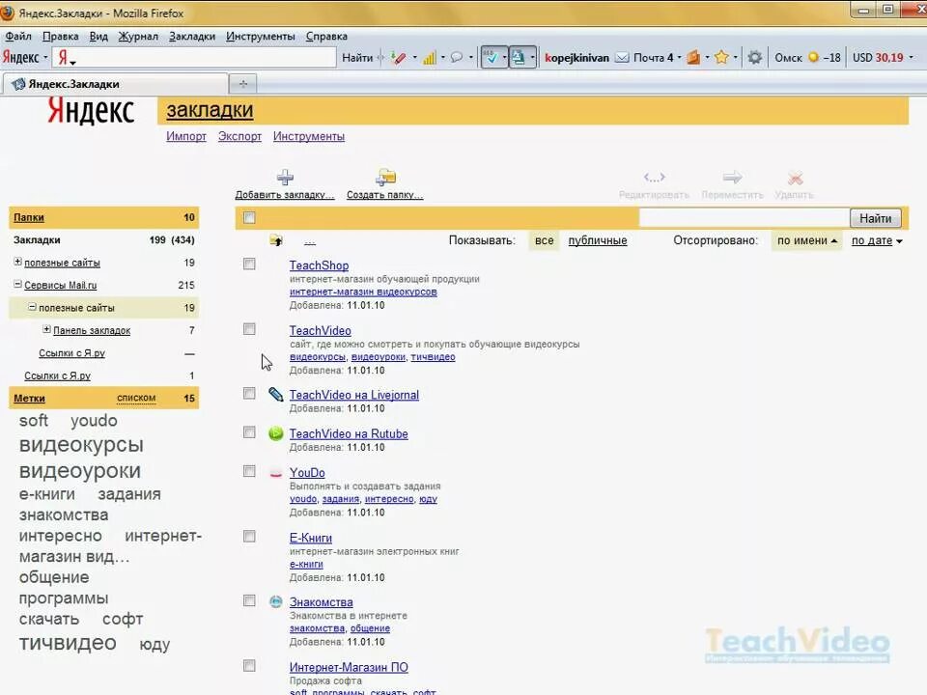The width and height of the screenshot is (927, 695).
Task: Click the green icon beside TeachVideo на Rutube
Action: click(x=275, y=433)
